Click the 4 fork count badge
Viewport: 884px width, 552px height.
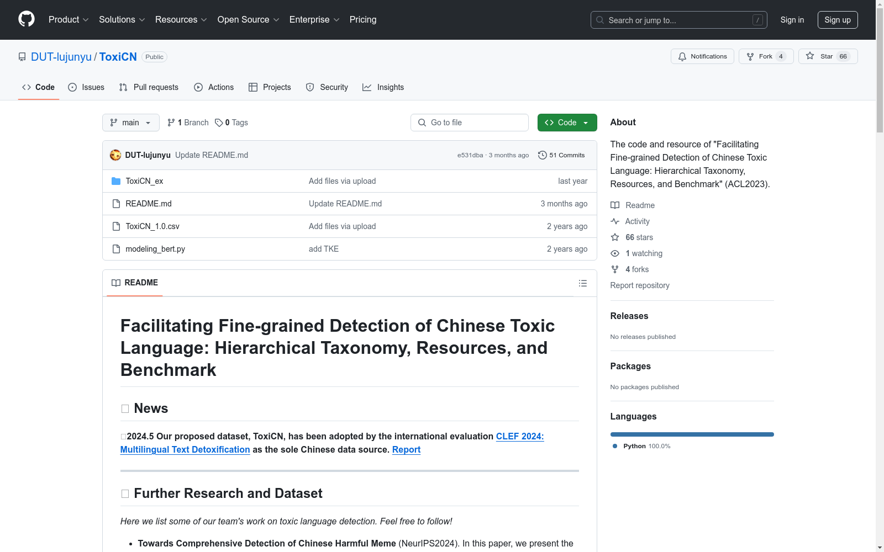coord(781,56)
